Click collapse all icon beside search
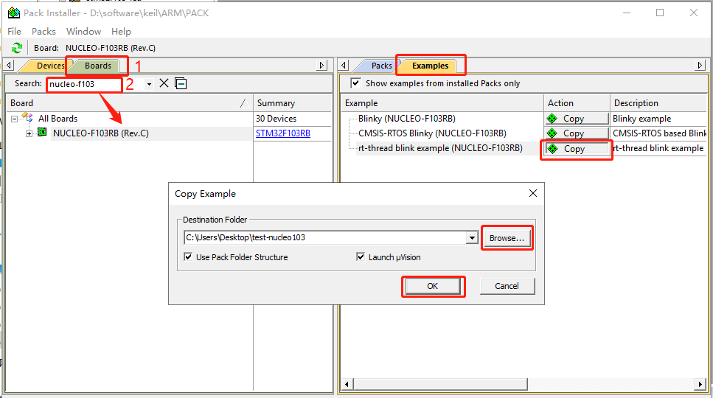The image size is (713, 398). coord(181,83)
